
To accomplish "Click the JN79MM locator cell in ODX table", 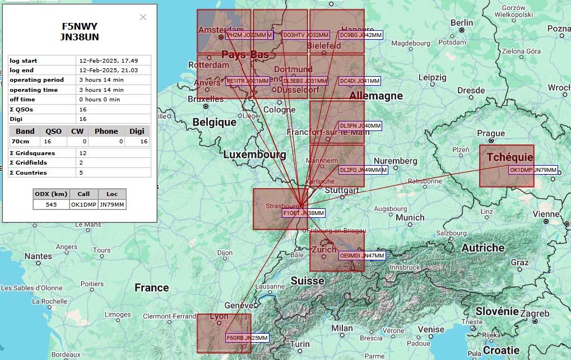I will (x=112, y=204).
